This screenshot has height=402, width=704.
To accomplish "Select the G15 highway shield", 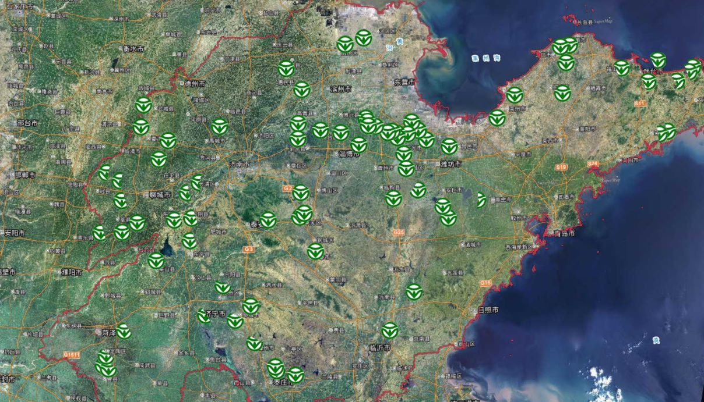I will (x=486, y=283).
